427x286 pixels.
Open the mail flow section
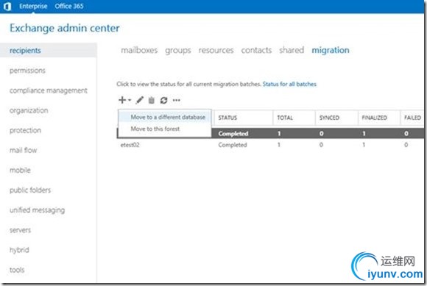(x=23, y=150)
